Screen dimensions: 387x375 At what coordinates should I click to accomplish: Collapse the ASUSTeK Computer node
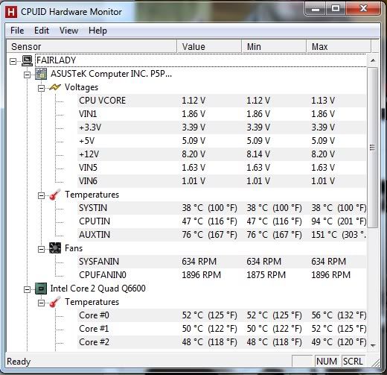point(27,75)
